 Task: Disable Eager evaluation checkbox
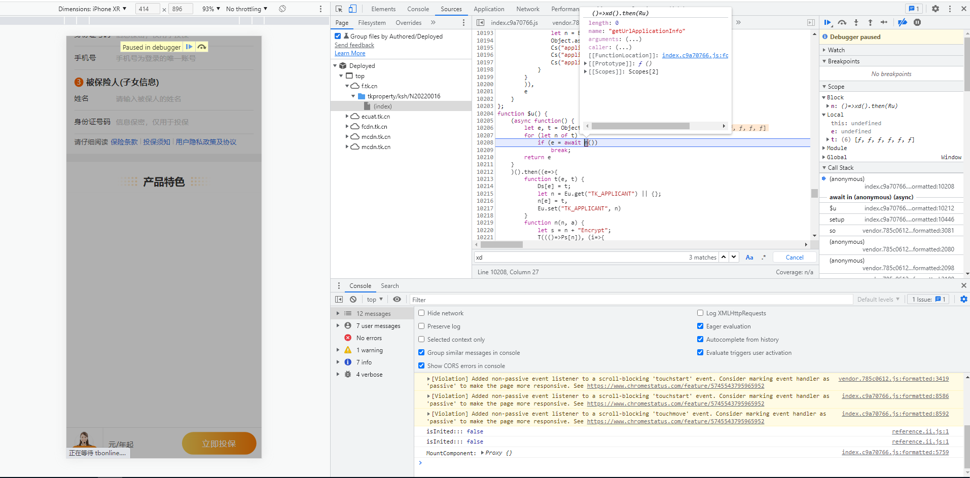click(x=700, y=326)
